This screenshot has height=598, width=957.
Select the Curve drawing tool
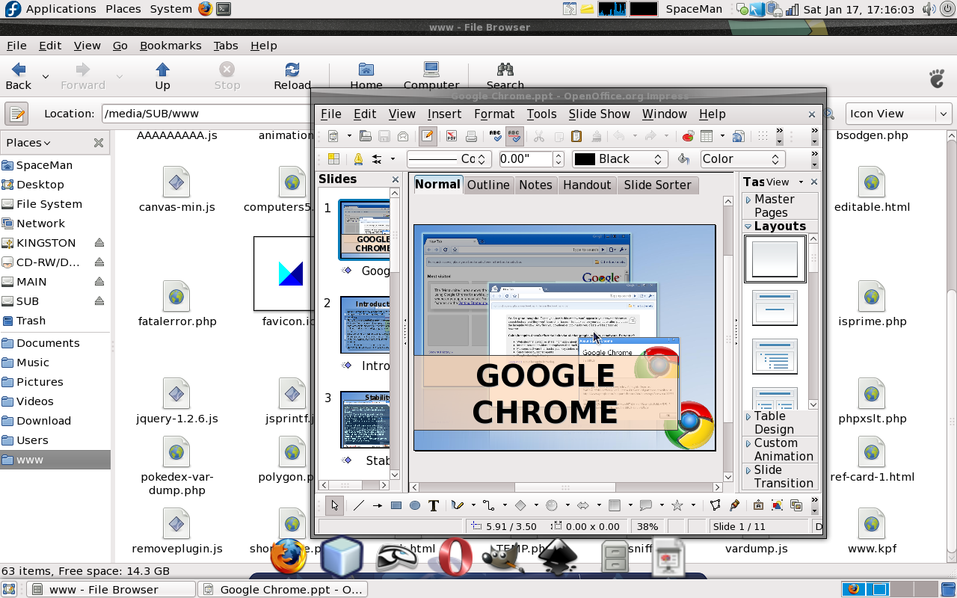point(457,505)
